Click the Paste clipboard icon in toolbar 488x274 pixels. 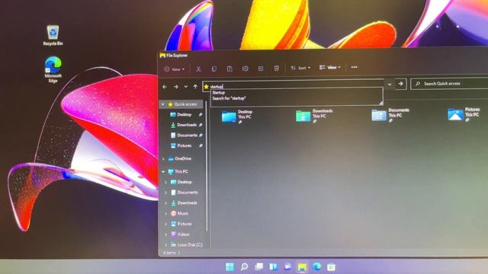tap(230, 69)
